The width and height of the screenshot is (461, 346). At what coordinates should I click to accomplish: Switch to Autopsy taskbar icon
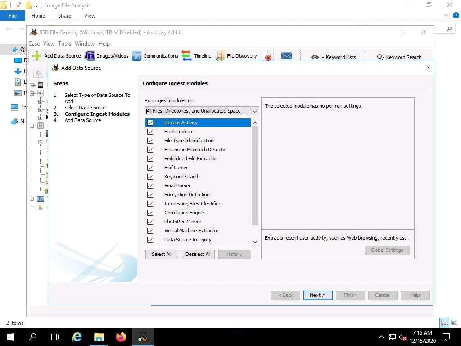(143, 337)
